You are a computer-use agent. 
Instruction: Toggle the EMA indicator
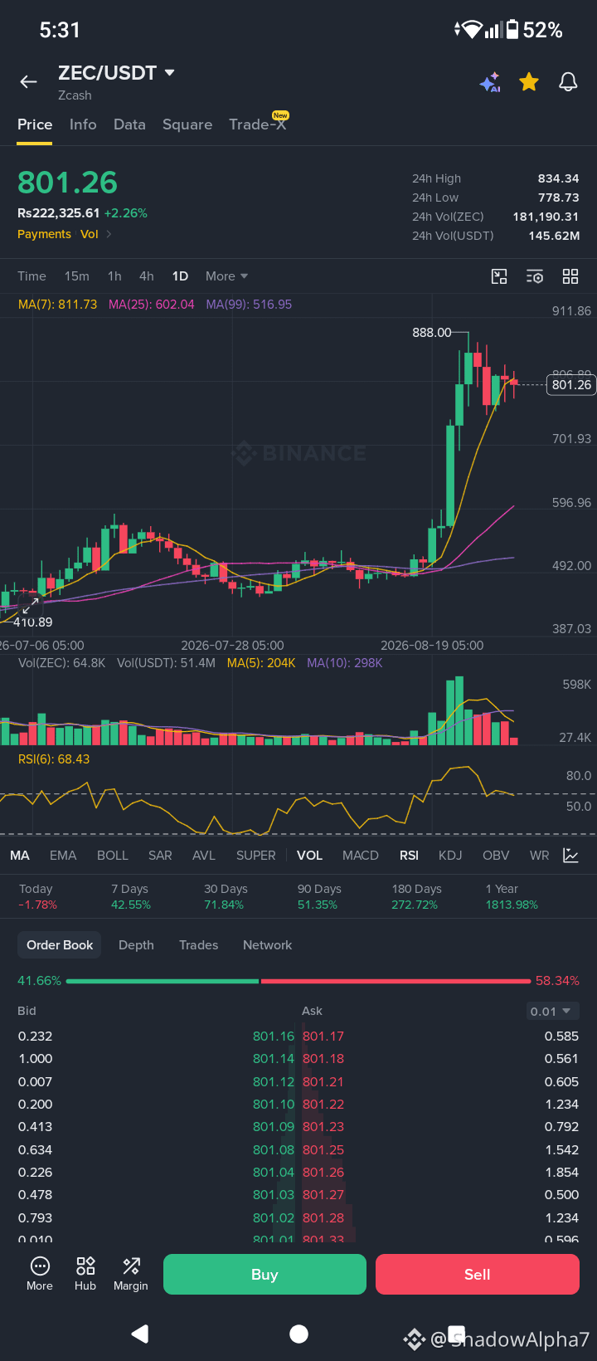(63, 856)
